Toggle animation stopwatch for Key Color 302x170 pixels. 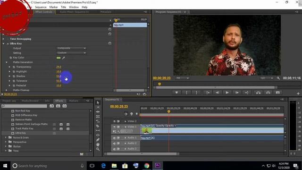pos(11,58)
